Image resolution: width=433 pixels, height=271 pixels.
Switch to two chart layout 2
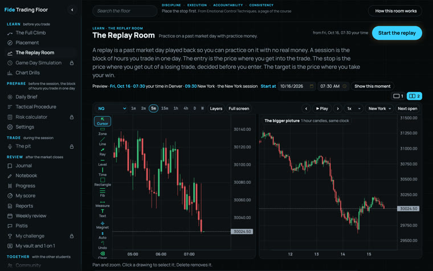pyautogui.click(x=414, y=96)
